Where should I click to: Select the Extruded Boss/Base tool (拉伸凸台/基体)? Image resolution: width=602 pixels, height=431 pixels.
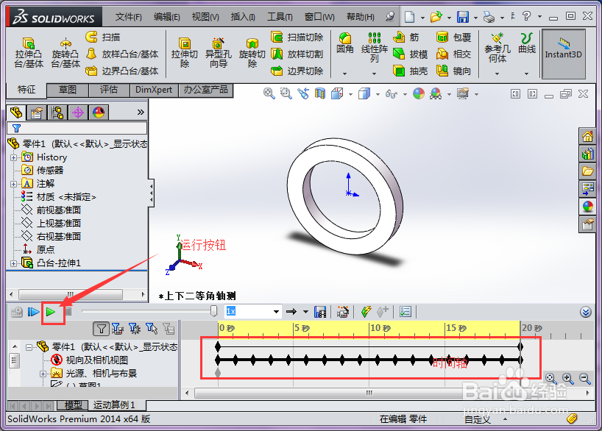(29, 52)
